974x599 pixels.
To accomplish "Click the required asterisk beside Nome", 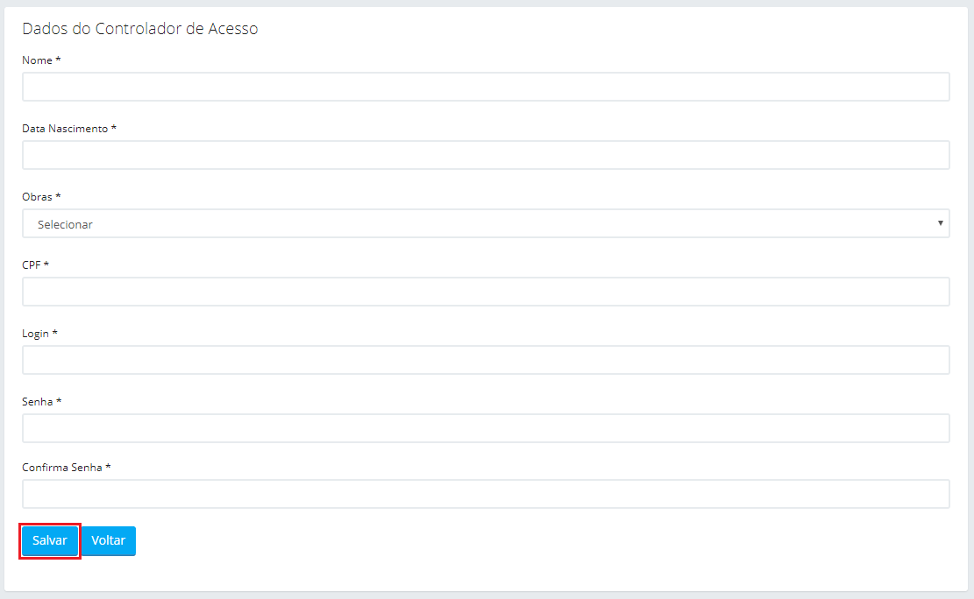I will (x=58, y=60).
